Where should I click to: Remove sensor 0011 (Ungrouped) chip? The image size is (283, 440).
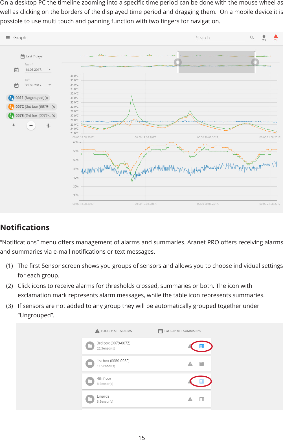tap(47, 98)
